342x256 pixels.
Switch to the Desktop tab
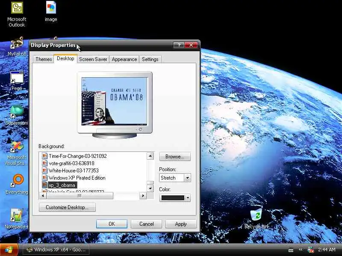click(65, 58)
